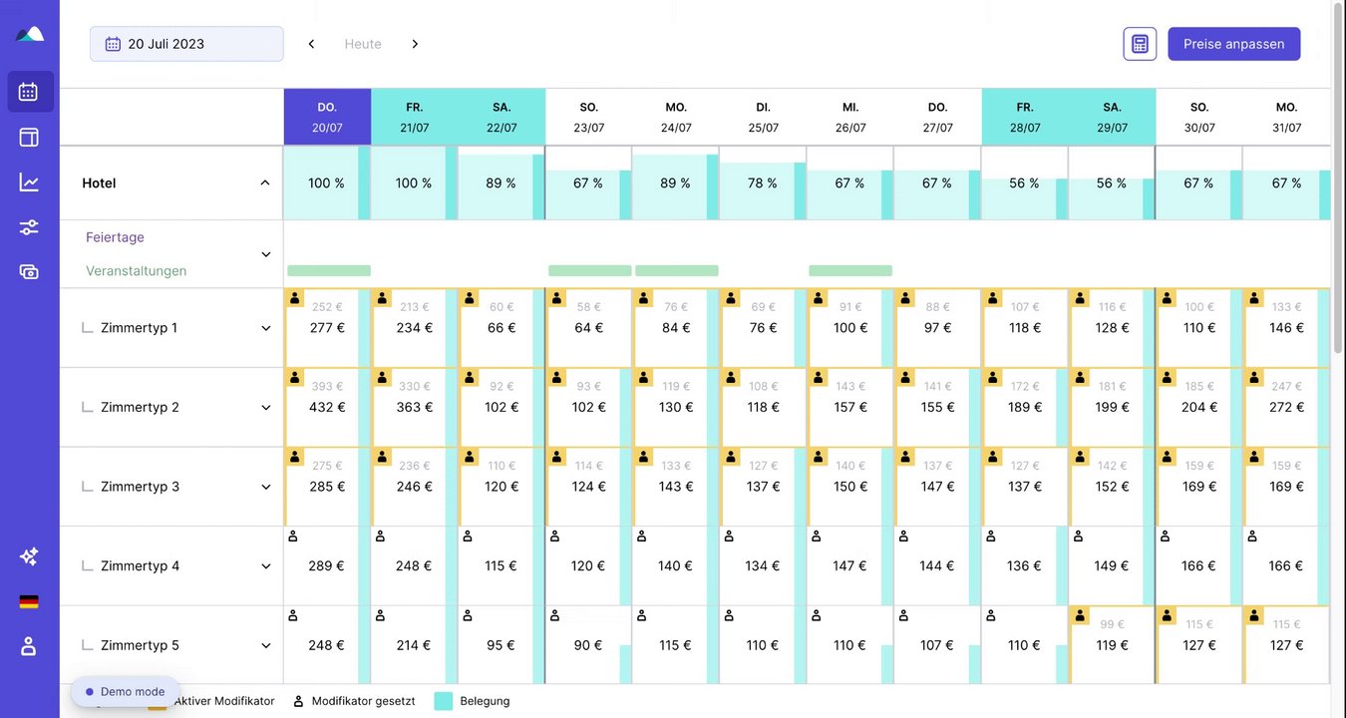Click the Preise anpassen button

1233,44
